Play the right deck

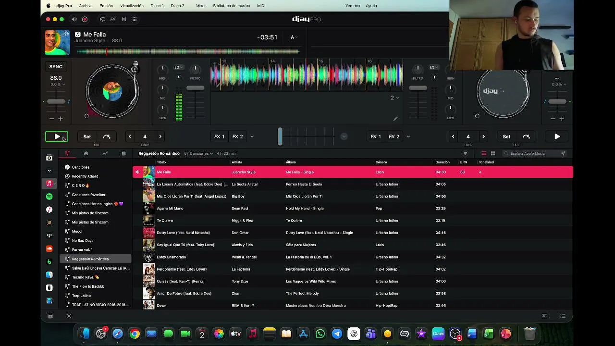(557, 136)
